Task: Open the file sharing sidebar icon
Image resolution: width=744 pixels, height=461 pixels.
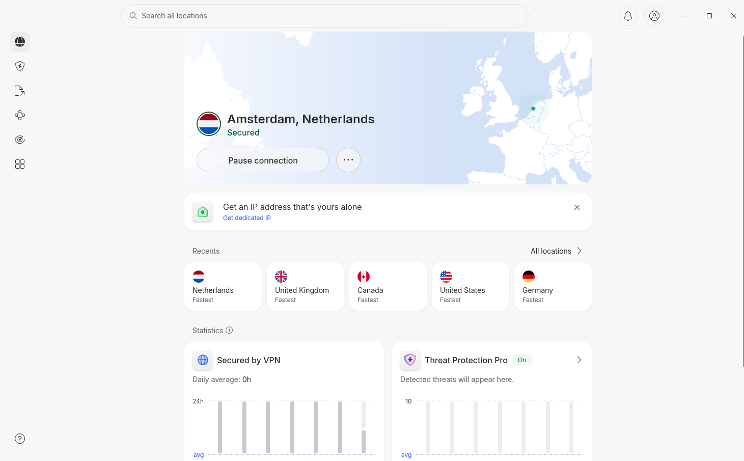Action: [x=20, y=91]
